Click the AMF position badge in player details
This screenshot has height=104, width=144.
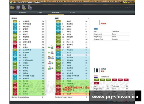pos(108,80)
